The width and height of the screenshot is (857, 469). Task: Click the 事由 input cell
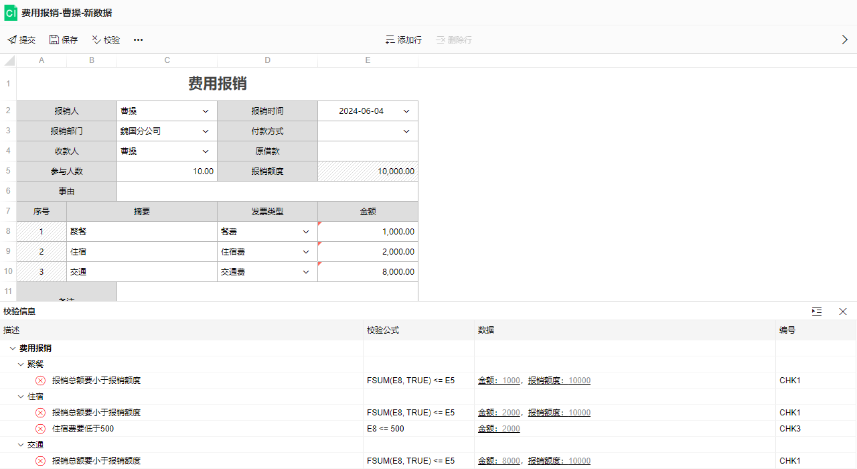[267, 192]
